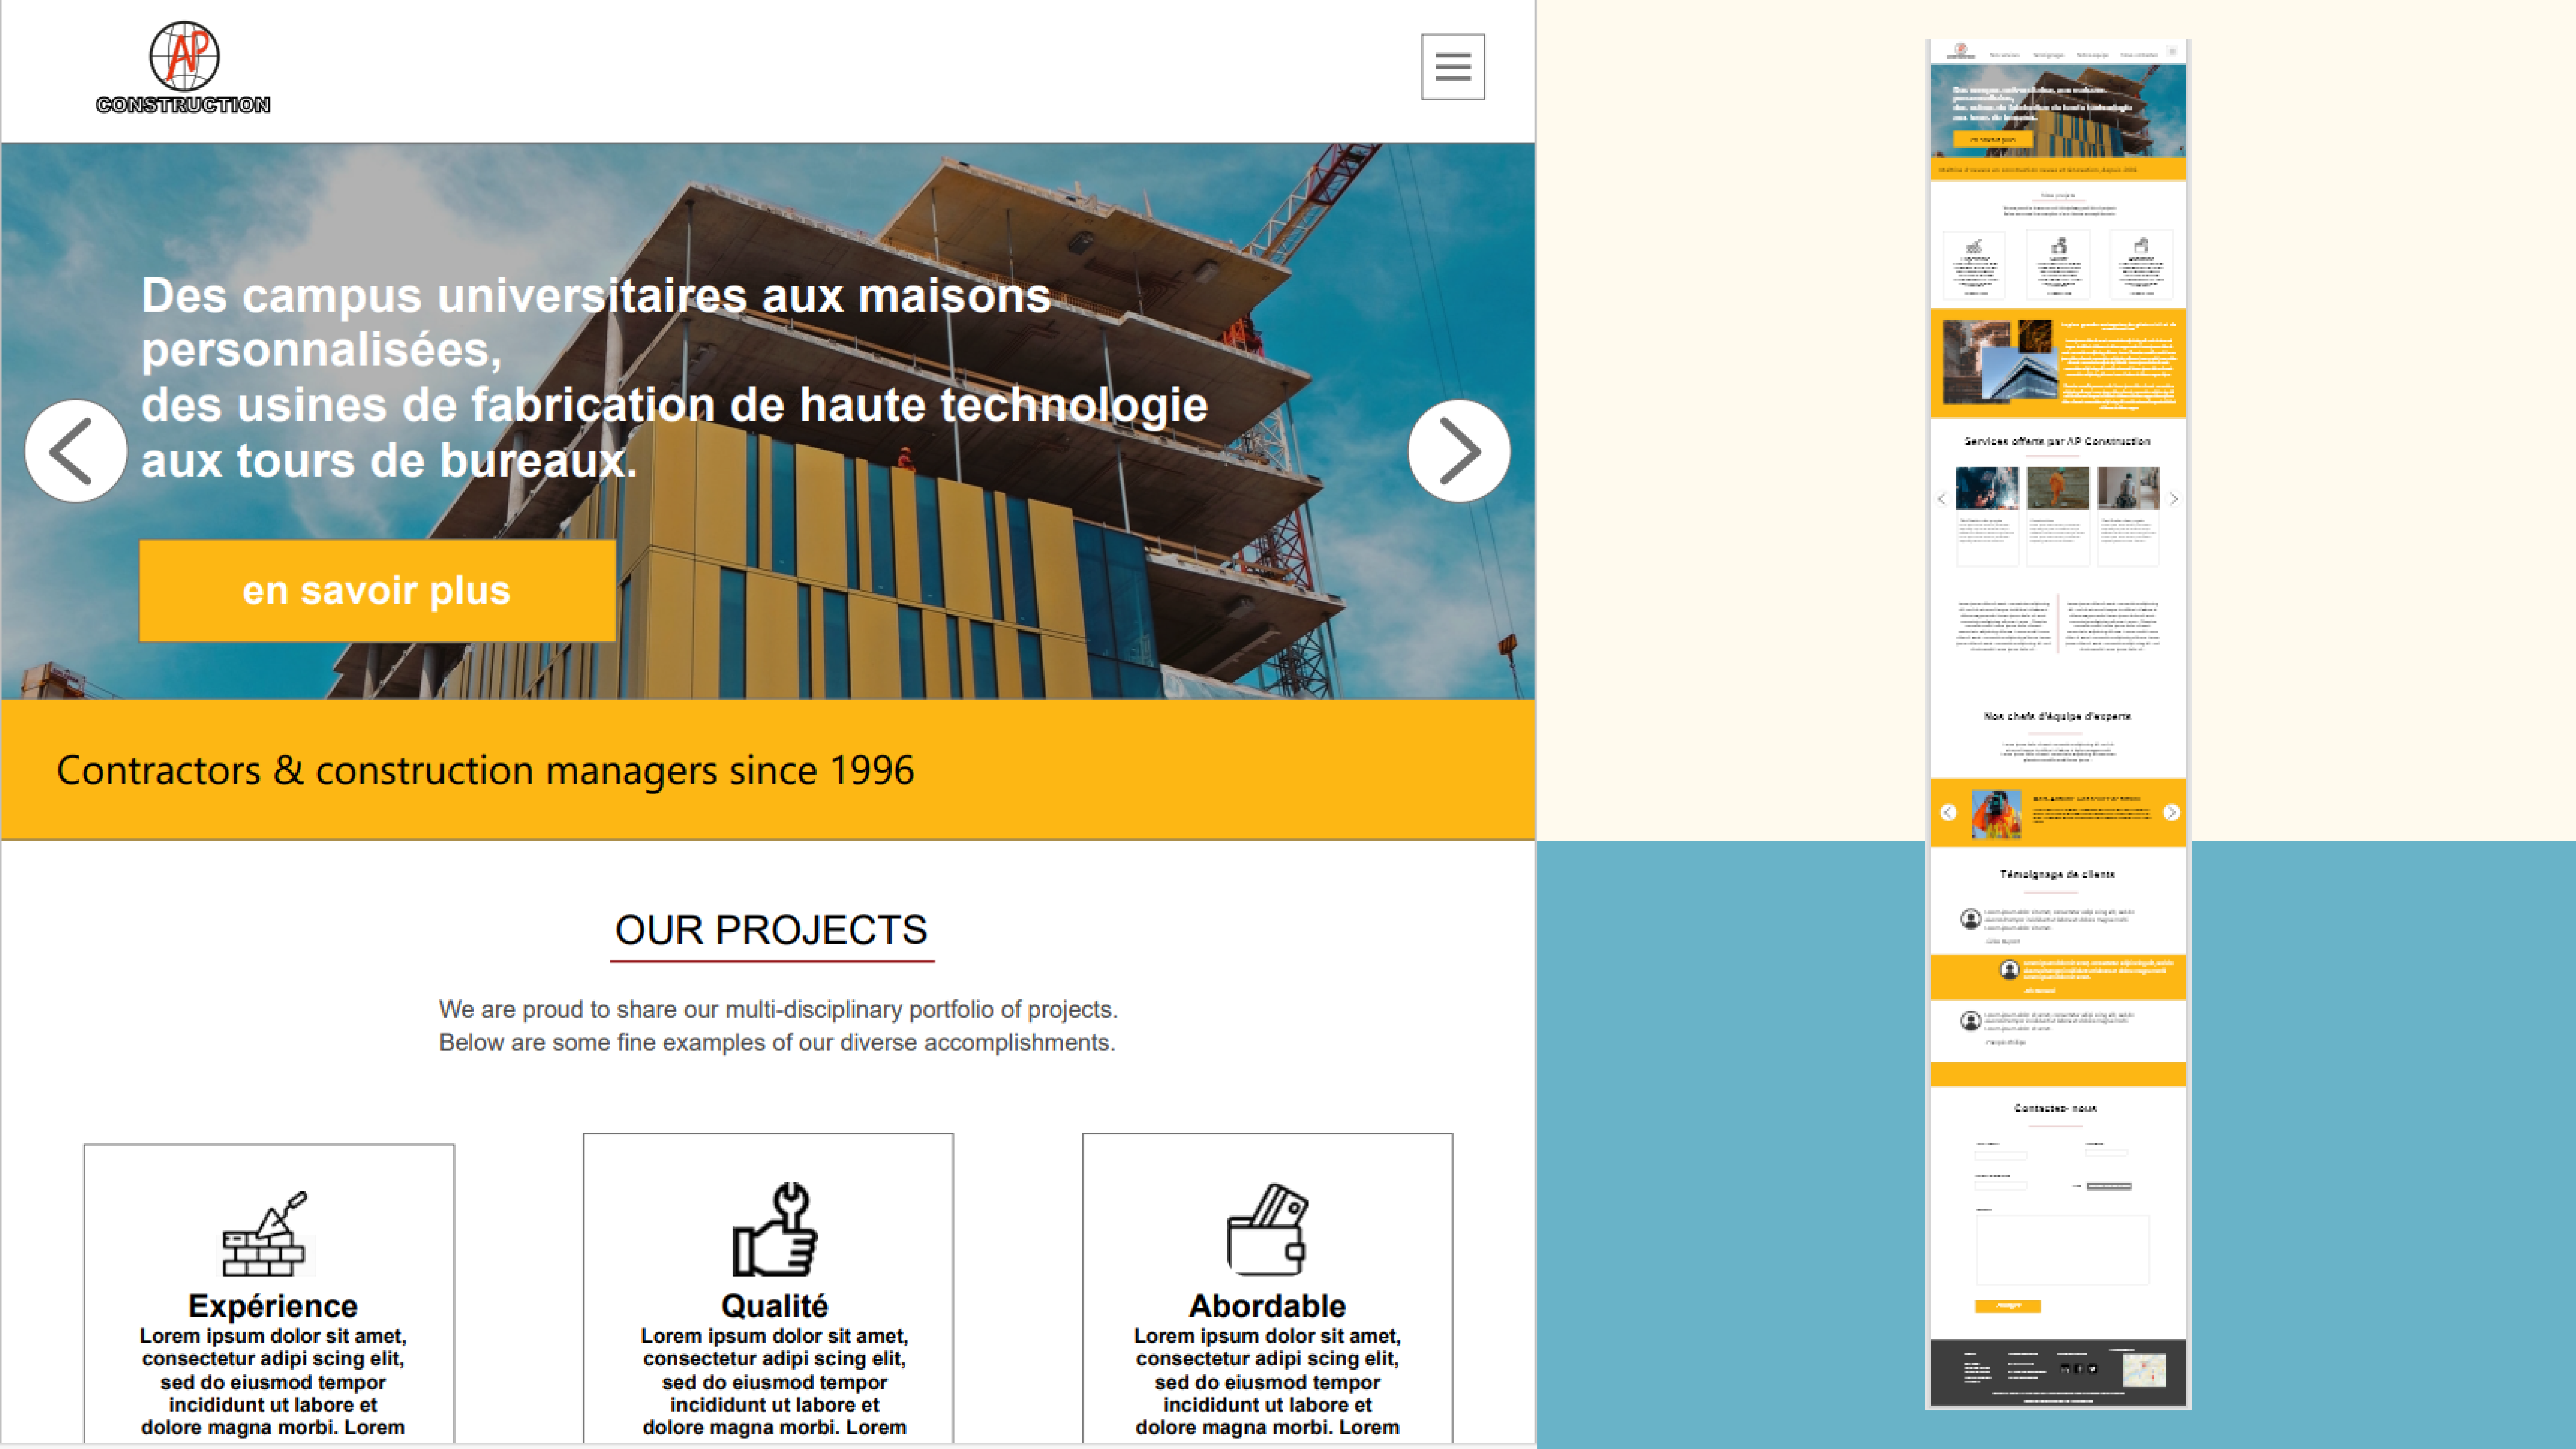Click team carousel left arrow in preview
2576x1449 pixels.
pyautogui.click(x=1948, y=812)
